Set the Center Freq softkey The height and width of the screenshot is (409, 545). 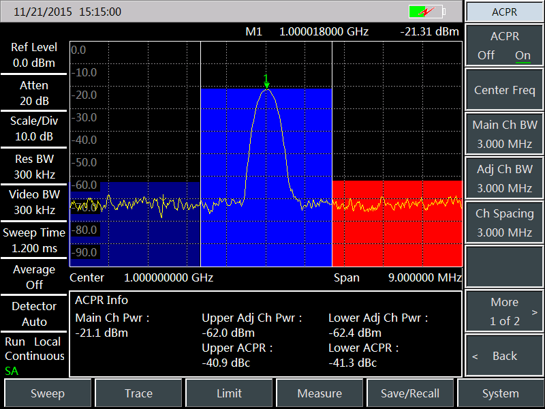(504, 90)
